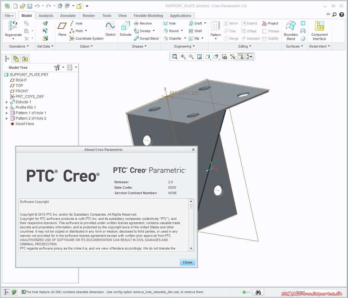Close About Creo Parametric dialog with X

tap(193, 150)
